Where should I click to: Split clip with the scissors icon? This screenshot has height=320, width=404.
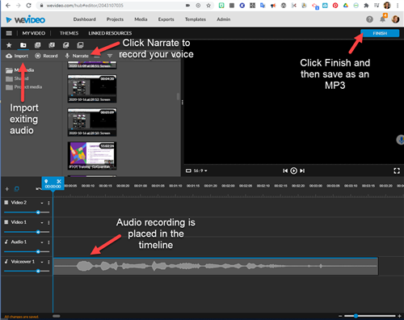(x=59, y=181)
